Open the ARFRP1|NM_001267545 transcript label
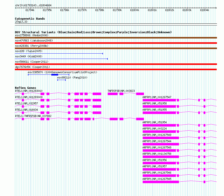Screen dimensions: 224x196 pyautogui.click(x=157, y=179)
